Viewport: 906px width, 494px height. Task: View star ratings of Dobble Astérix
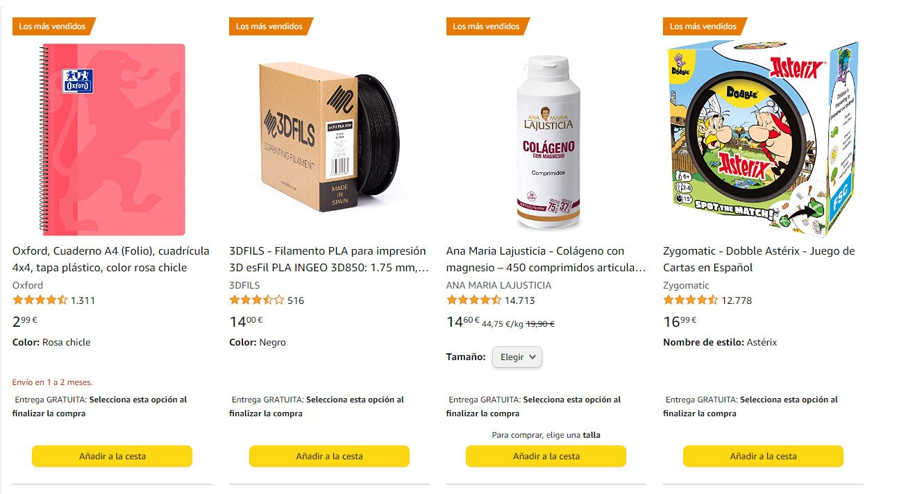[691, 300]
